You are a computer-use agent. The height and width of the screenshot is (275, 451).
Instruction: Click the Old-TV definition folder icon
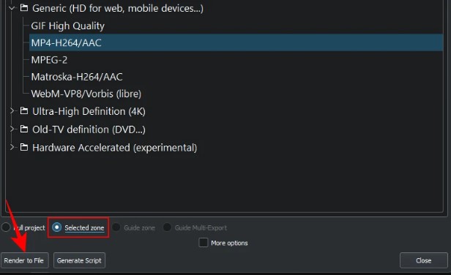(x=24, y=129)
